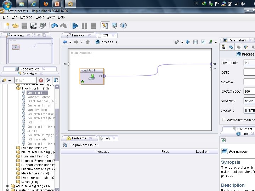Undo the last action
Image resolution: width=255 pixels, height=191 pixels.
pos(54,26)
